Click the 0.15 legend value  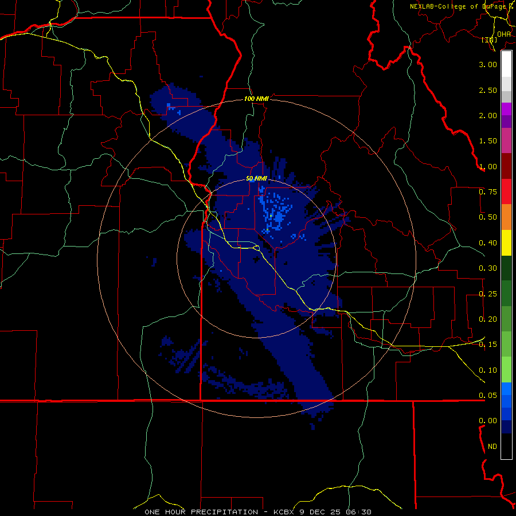[x=488, y=345]
